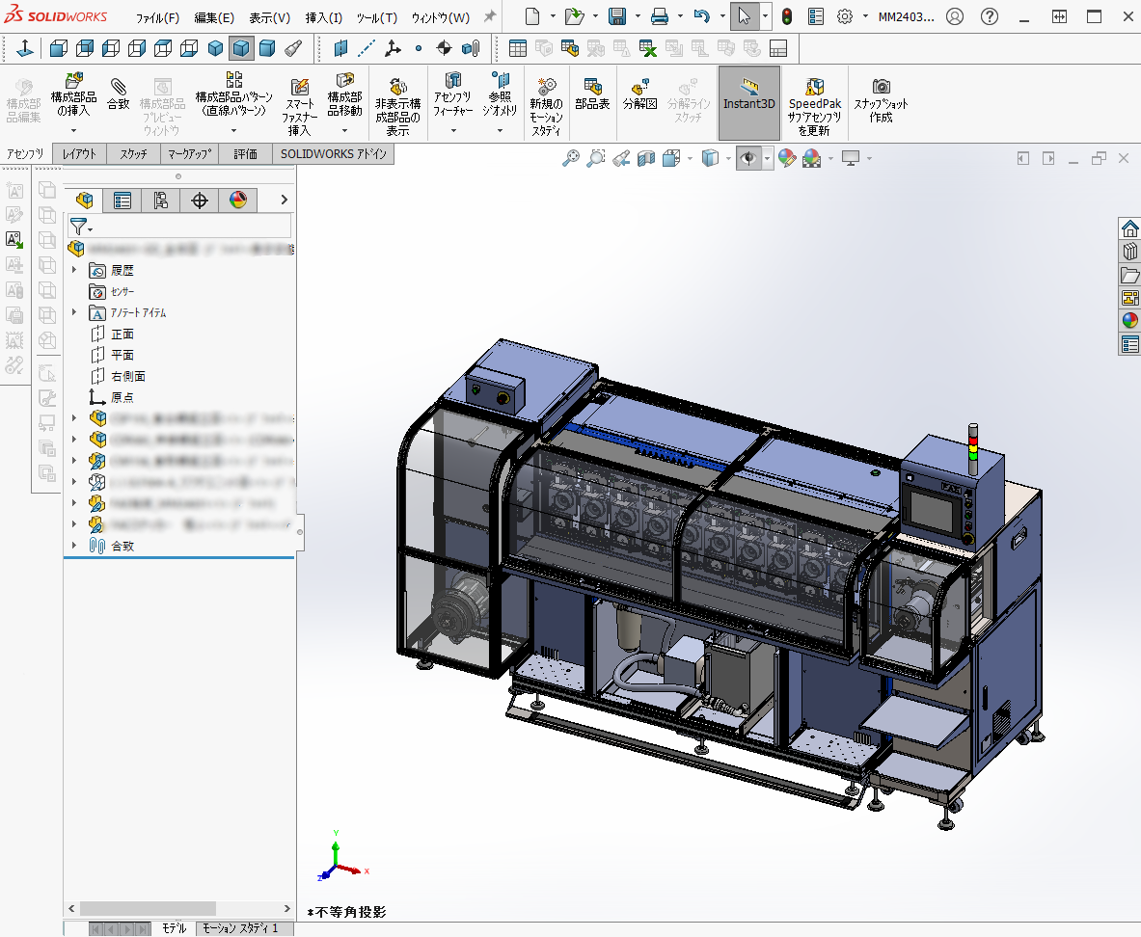Open dropdown under 参照ジオメトリ
The width and height of the screenshot is (1141, 937).
click(500, 130)
